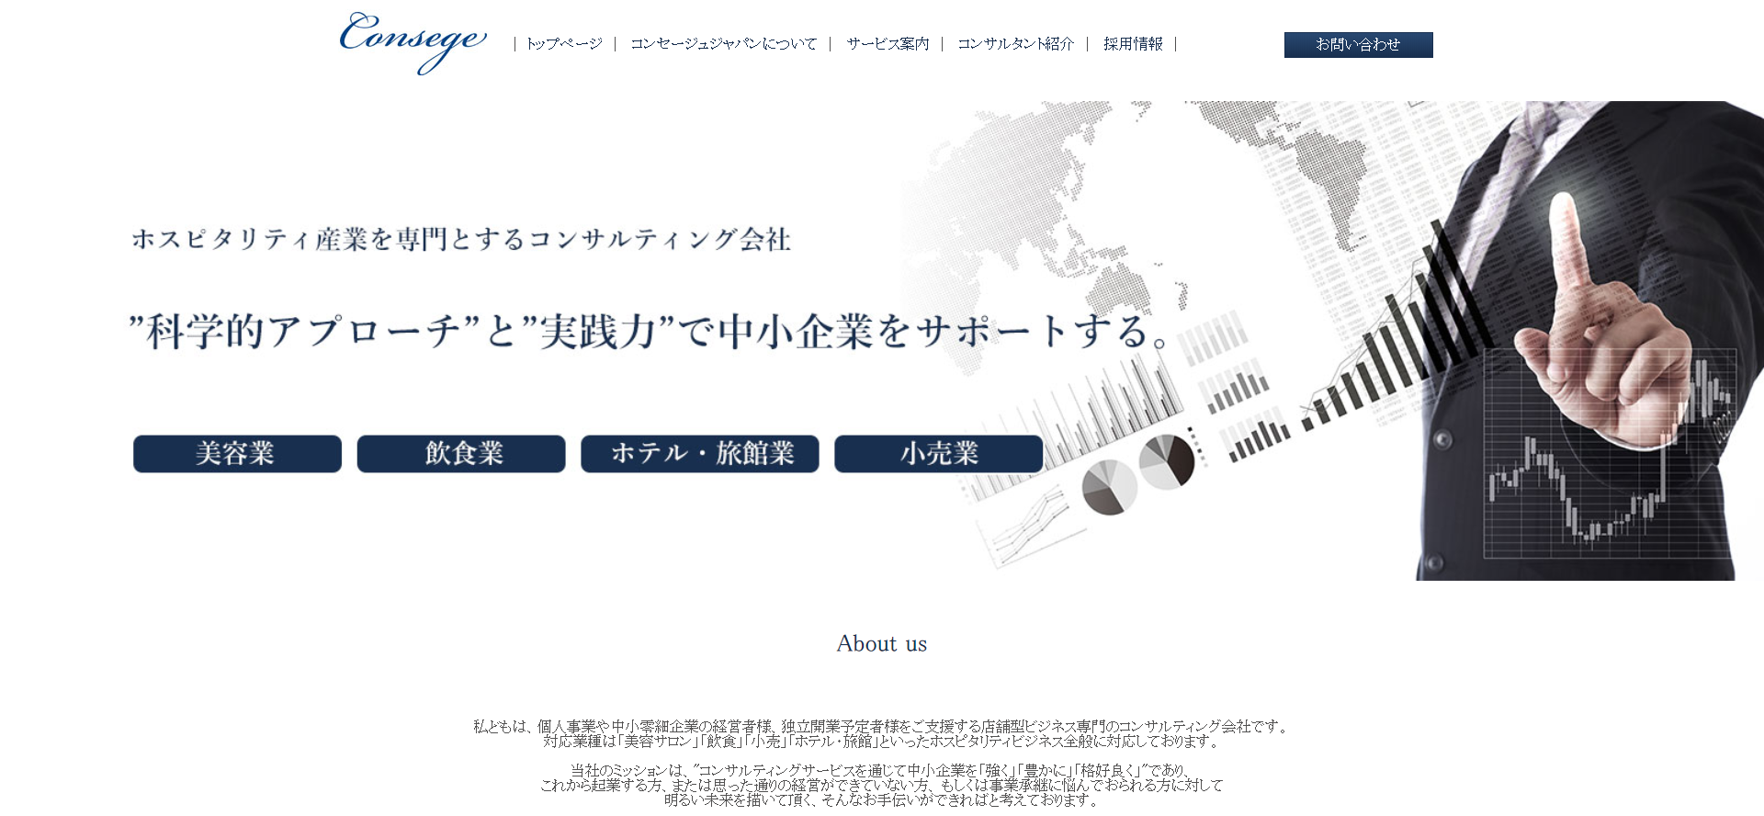Image resolution: width=1764 pixels, height=816 pixels.
Task: Go to コンセージュジャパンについて page
Action: 723,44
